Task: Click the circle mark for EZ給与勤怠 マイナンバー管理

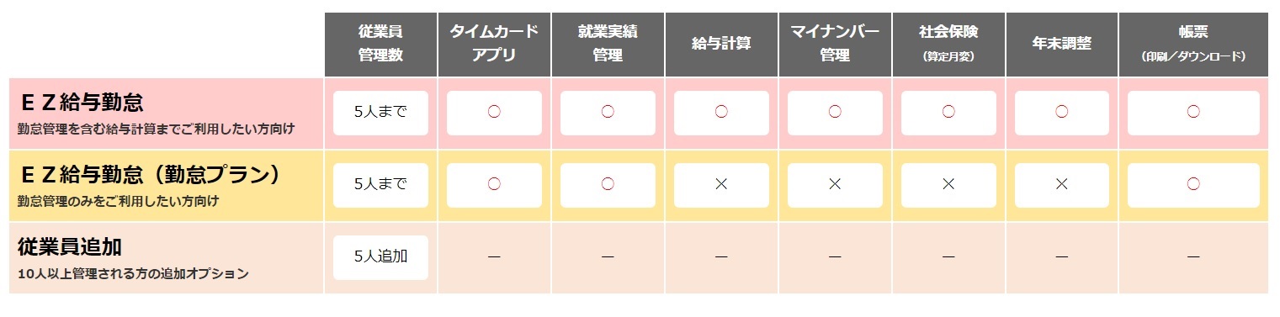Action: [835, 112]
